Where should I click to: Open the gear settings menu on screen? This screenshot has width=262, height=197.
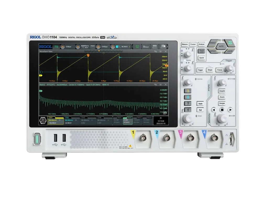coord(43,121)
